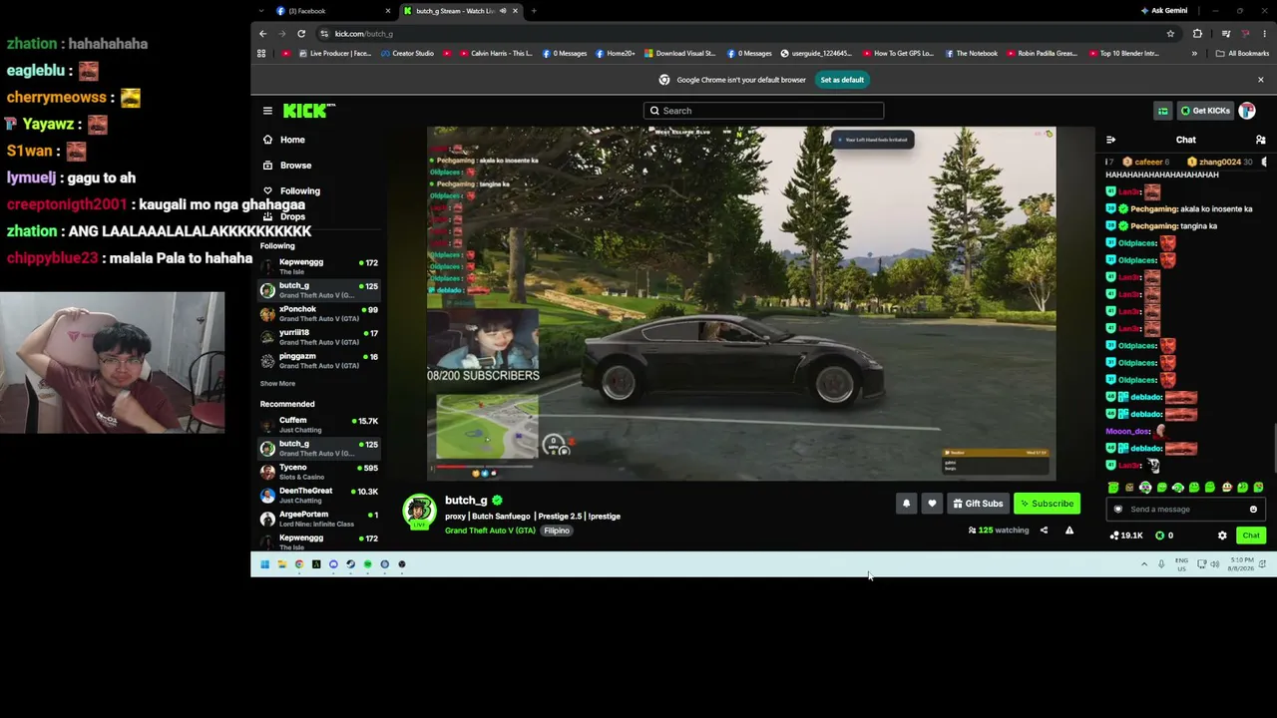Focus the Kick search field
Image resolution: width=1277 pixels, height=718 pixels.
pyautogui.click(x=763, y=111)
